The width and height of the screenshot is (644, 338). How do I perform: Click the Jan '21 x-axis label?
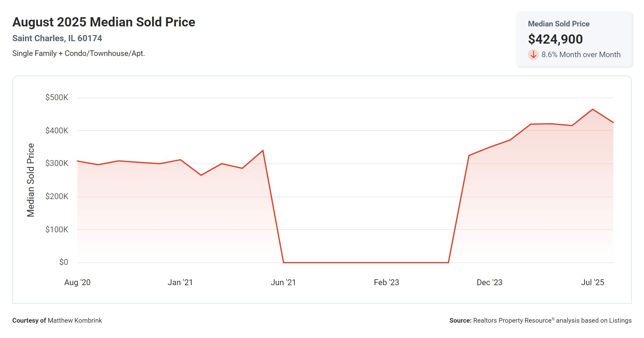[x=180, y=282]
